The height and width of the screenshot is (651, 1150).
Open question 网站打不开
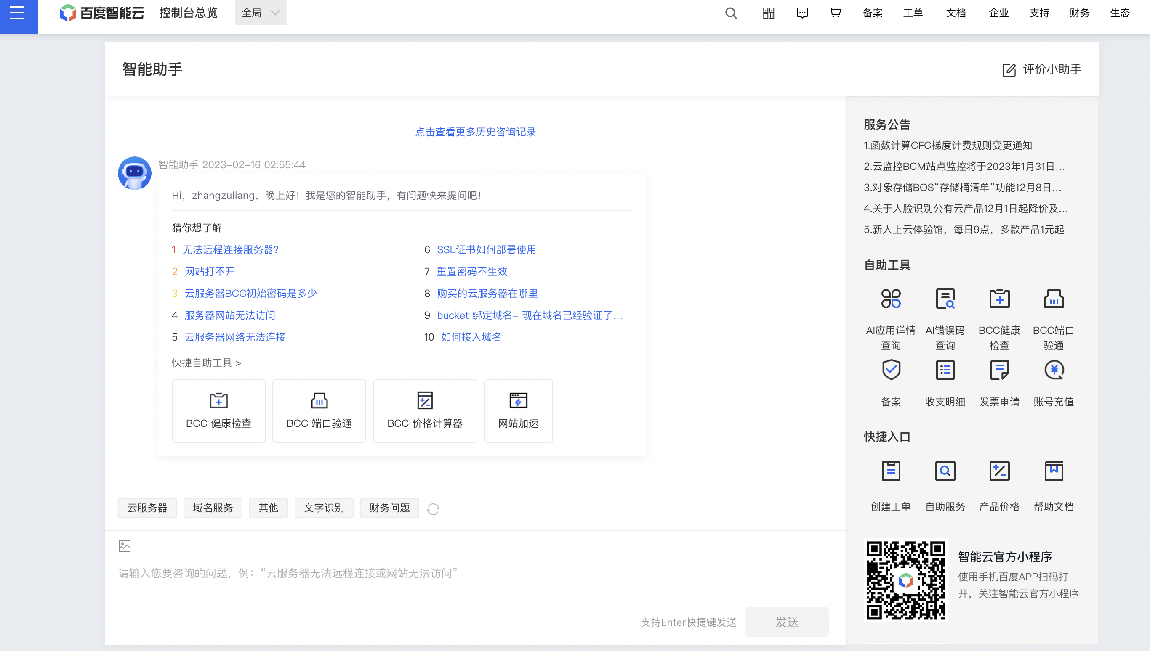pyautogui.click(x=210, y=271)
